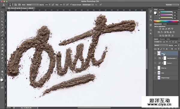Add a Curves adjustment from Adjustments panel

[x=166, y=29]
